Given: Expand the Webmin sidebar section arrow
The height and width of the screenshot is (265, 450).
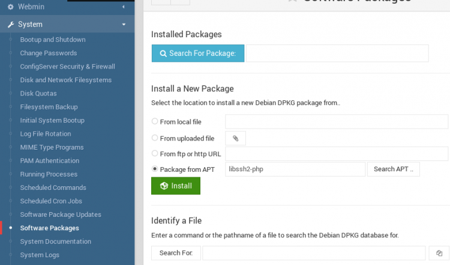Looking at the screenshot, I should [x=123, y=7].
